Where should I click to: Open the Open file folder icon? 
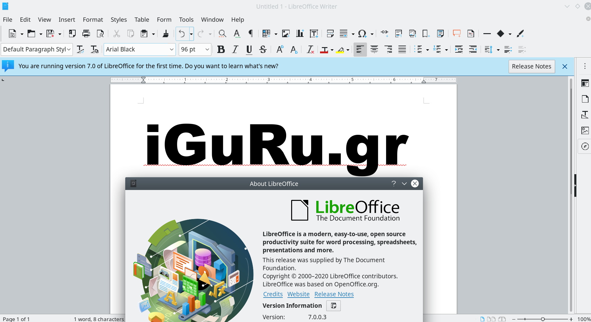coord(31,33)
